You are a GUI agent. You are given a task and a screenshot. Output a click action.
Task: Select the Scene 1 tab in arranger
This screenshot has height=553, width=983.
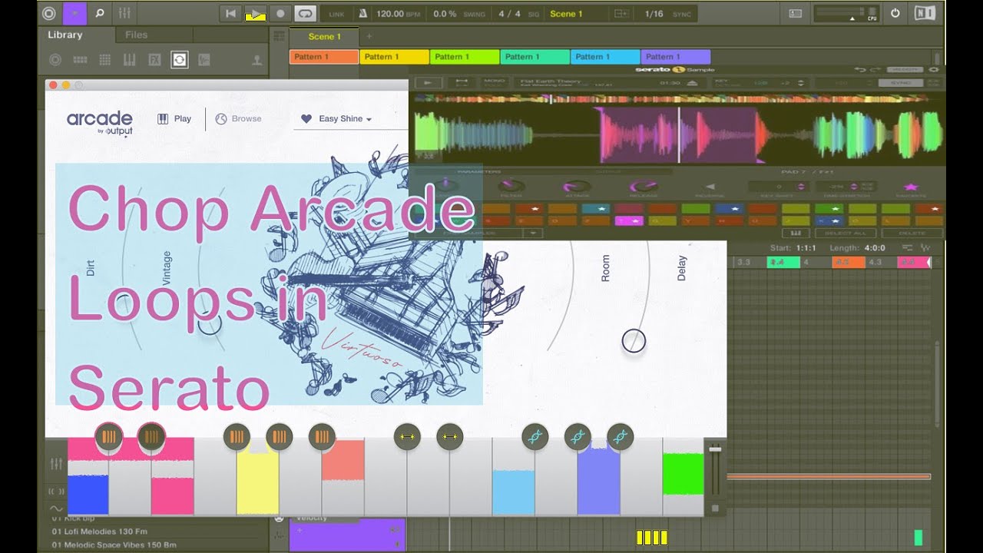tap(324, 37)
